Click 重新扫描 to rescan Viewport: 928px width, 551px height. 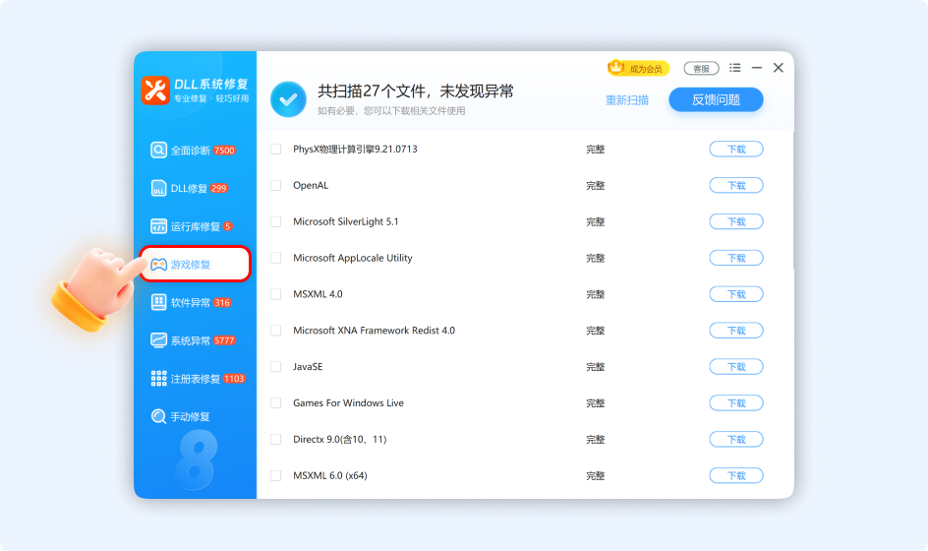point(627,100)
